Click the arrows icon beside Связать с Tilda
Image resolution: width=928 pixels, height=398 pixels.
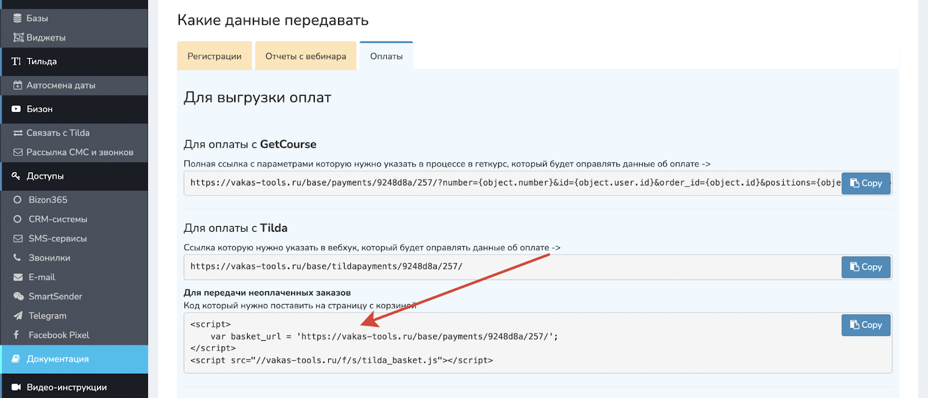[18, 133]
